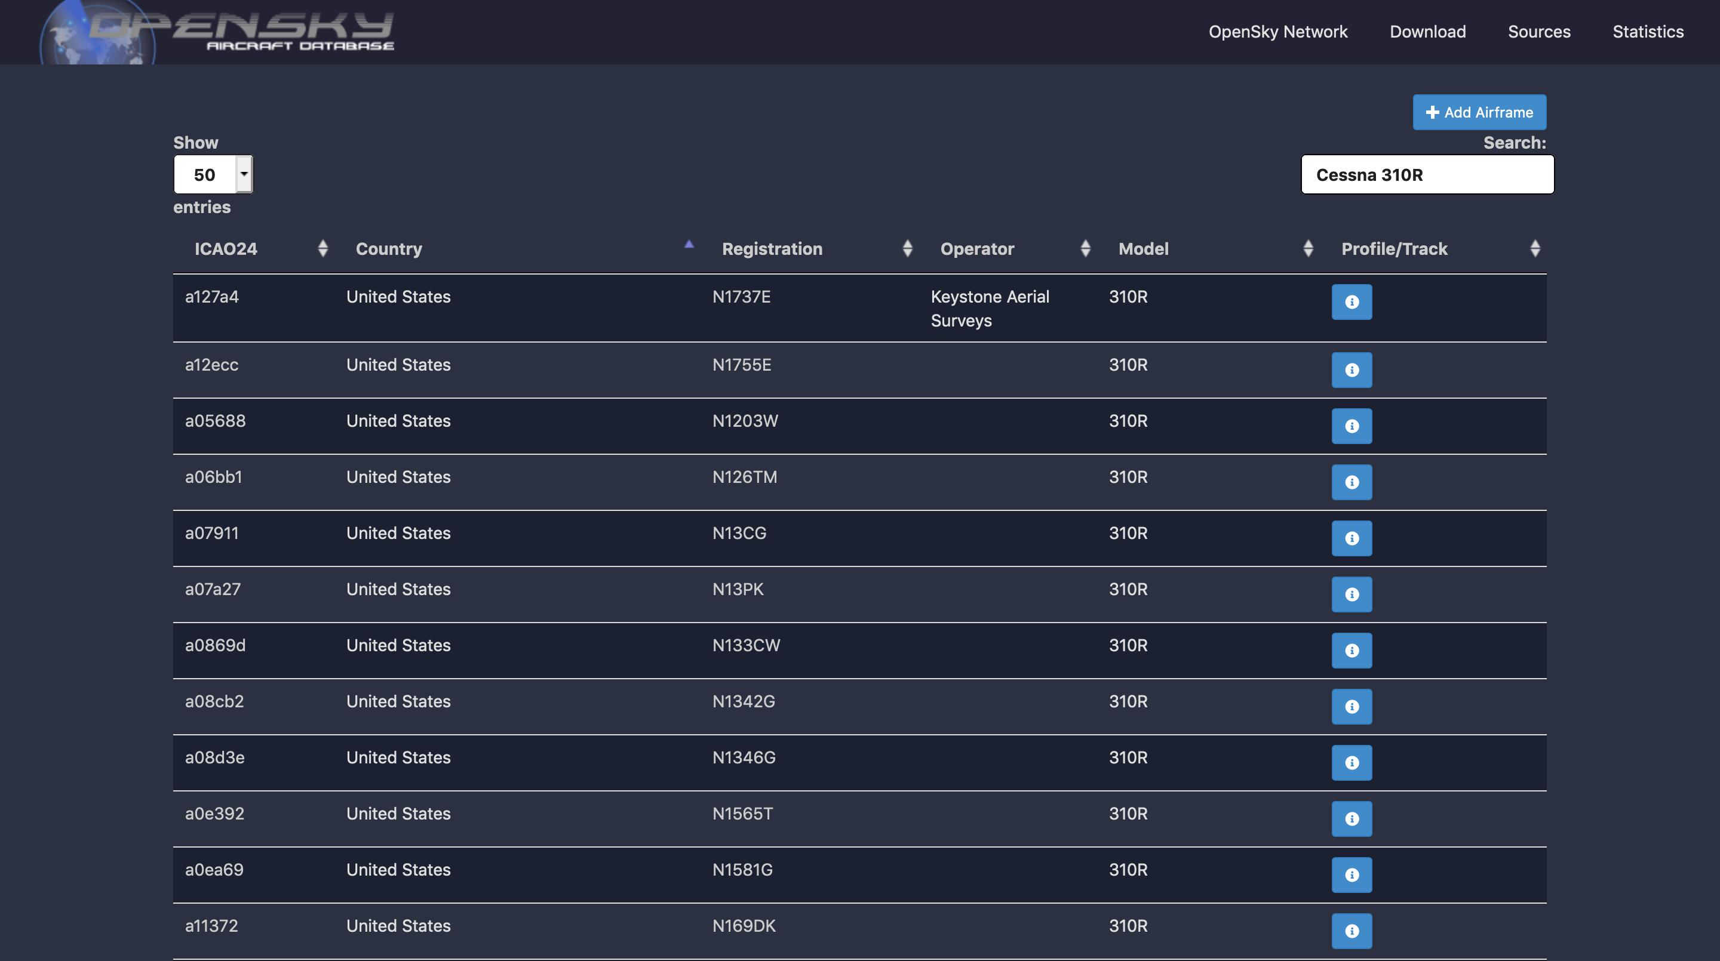Select ICAO24 value a0869d

click(x=215, y=645)
